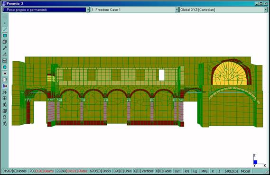Open Global XYZ coordinate system dropdown
Image resolution: width=270 pixels, height=175 pixels.
[x=265, y=10]
